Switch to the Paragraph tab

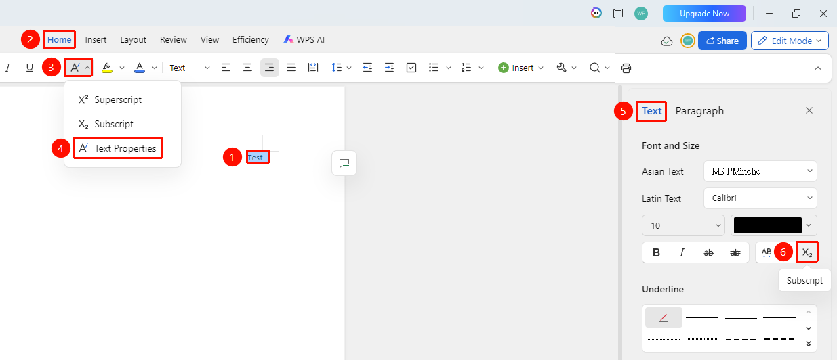tap(699, 111)
